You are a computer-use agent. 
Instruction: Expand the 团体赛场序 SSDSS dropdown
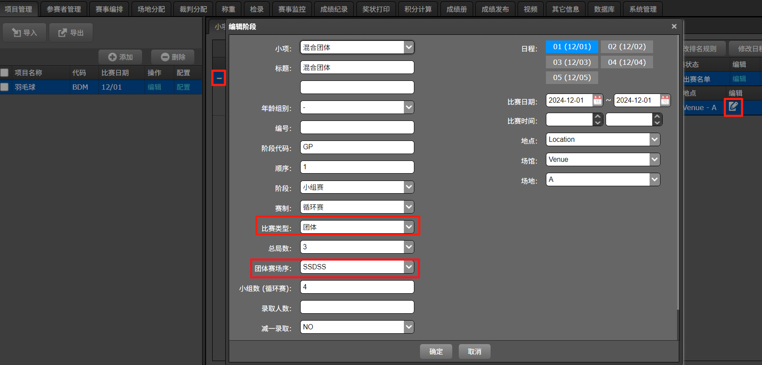click(x=408, y=267)
